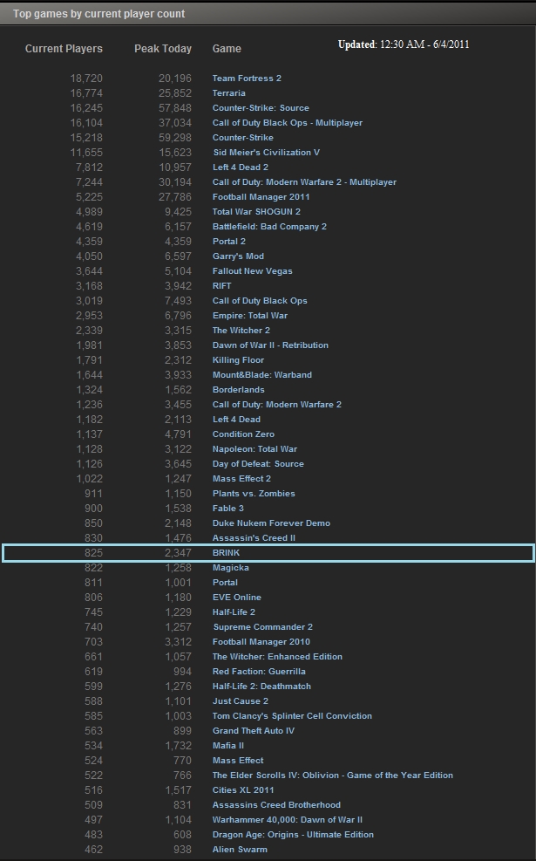
Task: Click the Peak Today column header
Action: [x=163, y=49]
